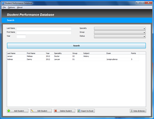Click the app icon in title bar
This screenshot has height=119, width=154.
pyautogui.click(x=3, y=3)
